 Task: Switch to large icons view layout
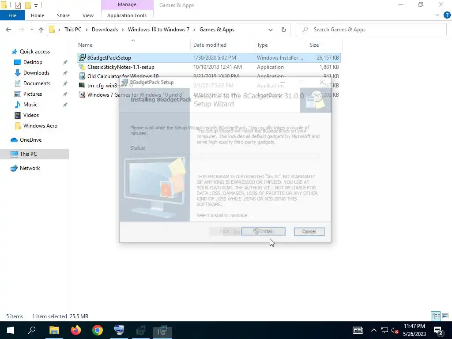pyautogui.click(x=445, y=316)
